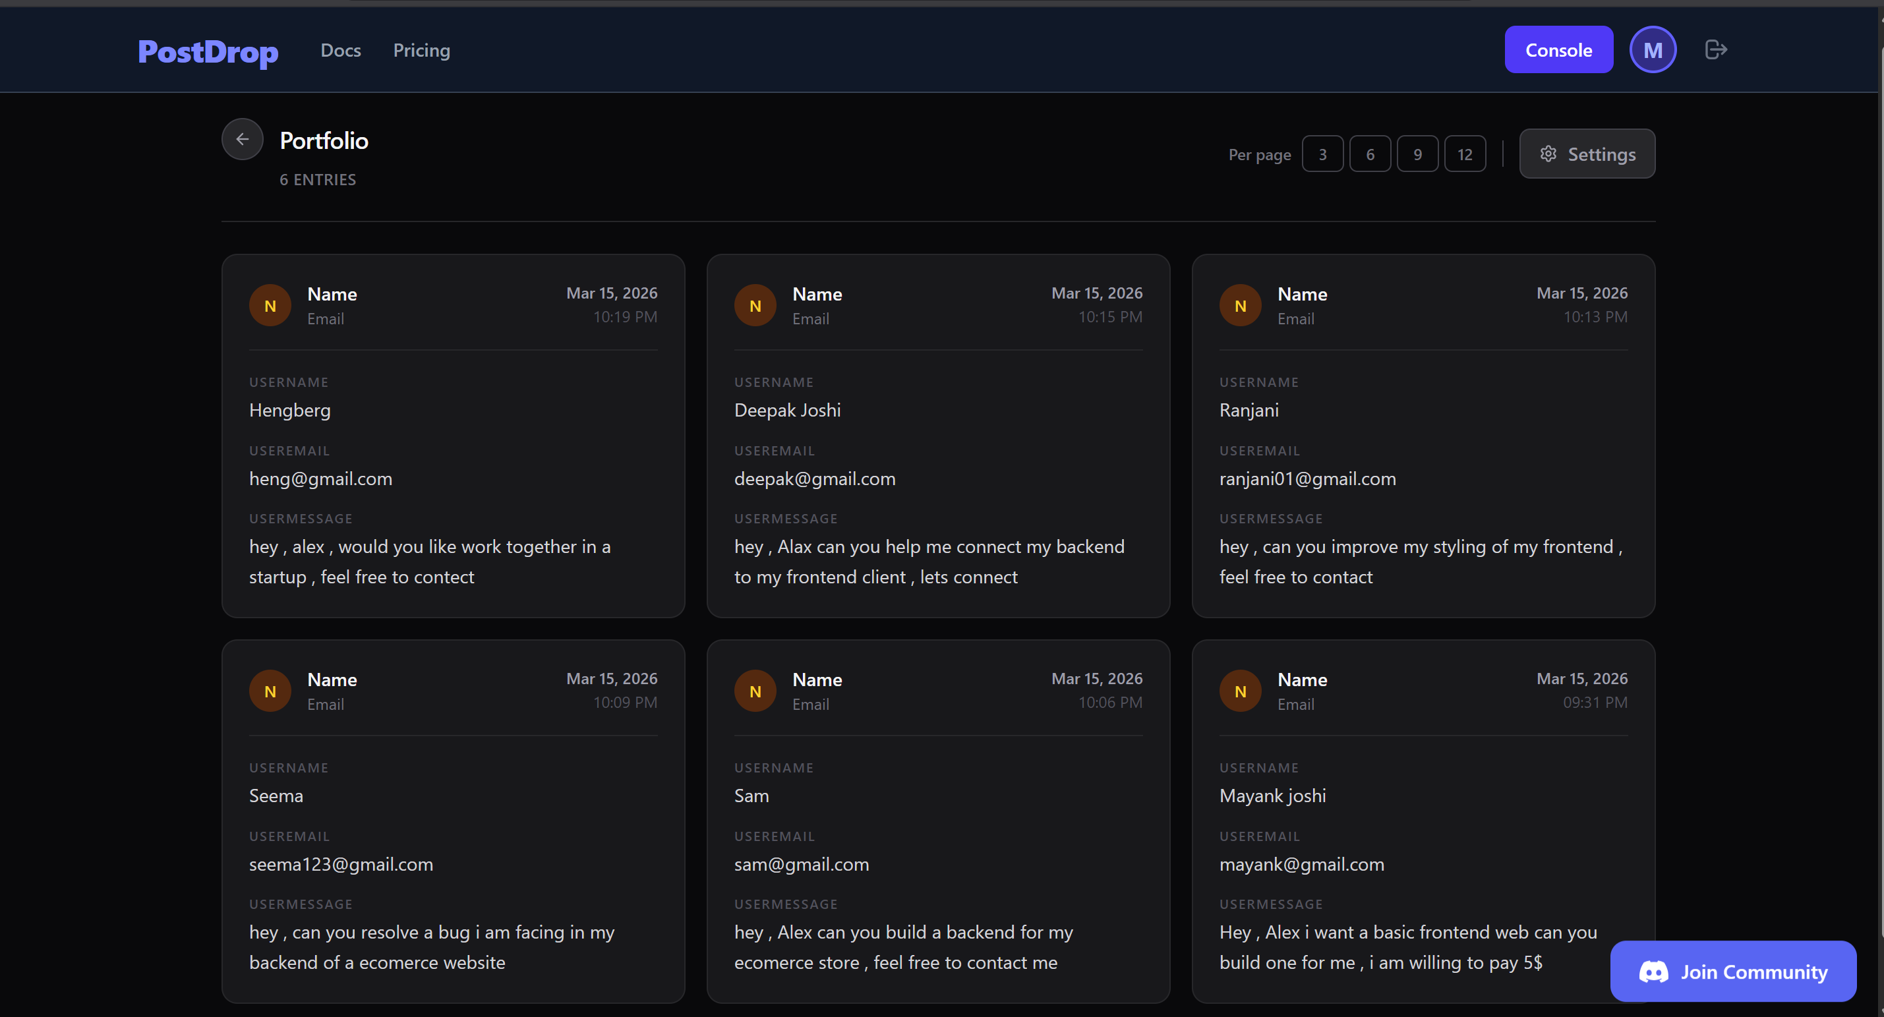Click Seema's bug message text

click(432, 947)
